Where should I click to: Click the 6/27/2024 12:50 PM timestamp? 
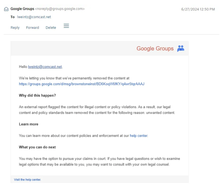pos(198,9)
